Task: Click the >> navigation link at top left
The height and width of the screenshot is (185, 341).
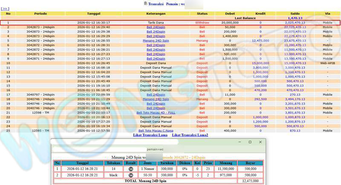Action: (5, 9)
